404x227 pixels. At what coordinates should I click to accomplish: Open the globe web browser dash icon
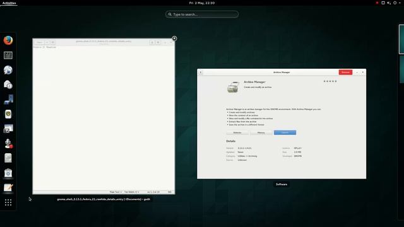point(8,70)
